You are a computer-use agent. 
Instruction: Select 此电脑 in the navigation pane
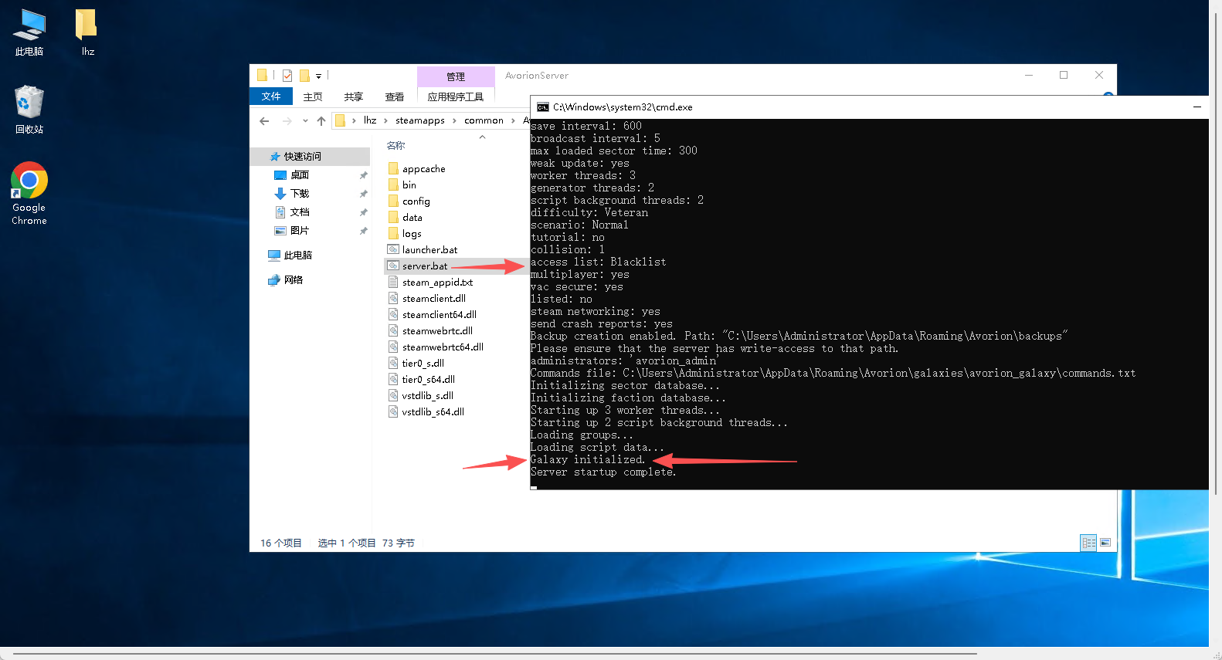(297, 256)
